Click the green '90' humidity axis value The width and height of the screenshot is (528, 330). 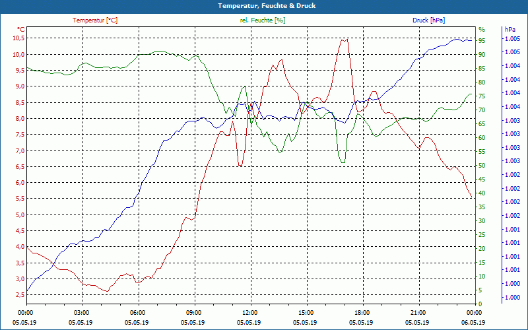tap(482, 55)
